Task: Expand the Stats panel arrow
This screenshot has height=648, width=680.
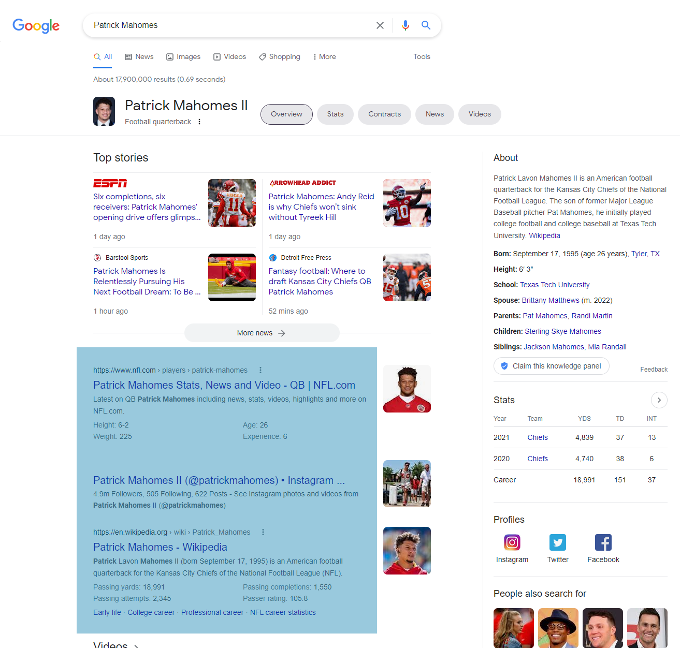Action: coord(659,400)
